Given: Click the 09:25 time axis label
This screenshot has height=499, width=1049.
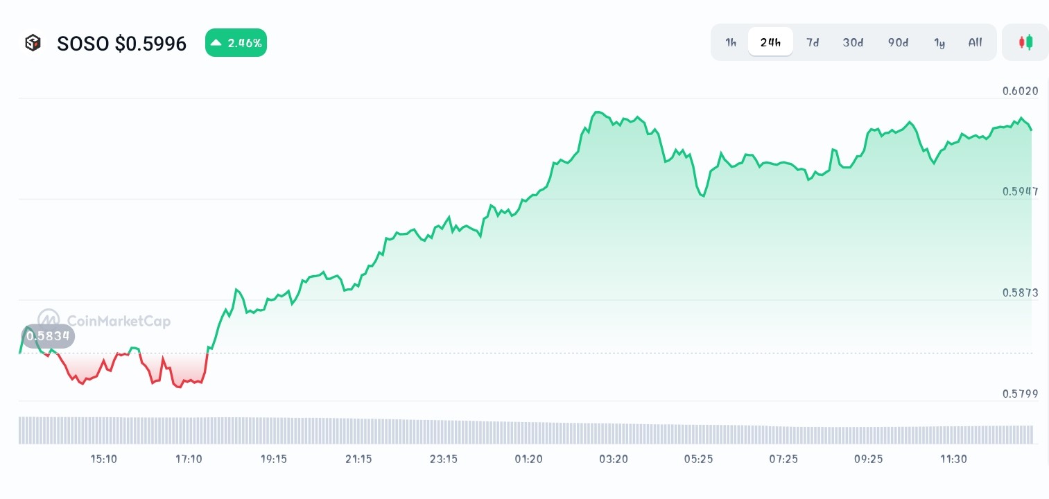Looking at the screenshot, I should pos(868,459).
